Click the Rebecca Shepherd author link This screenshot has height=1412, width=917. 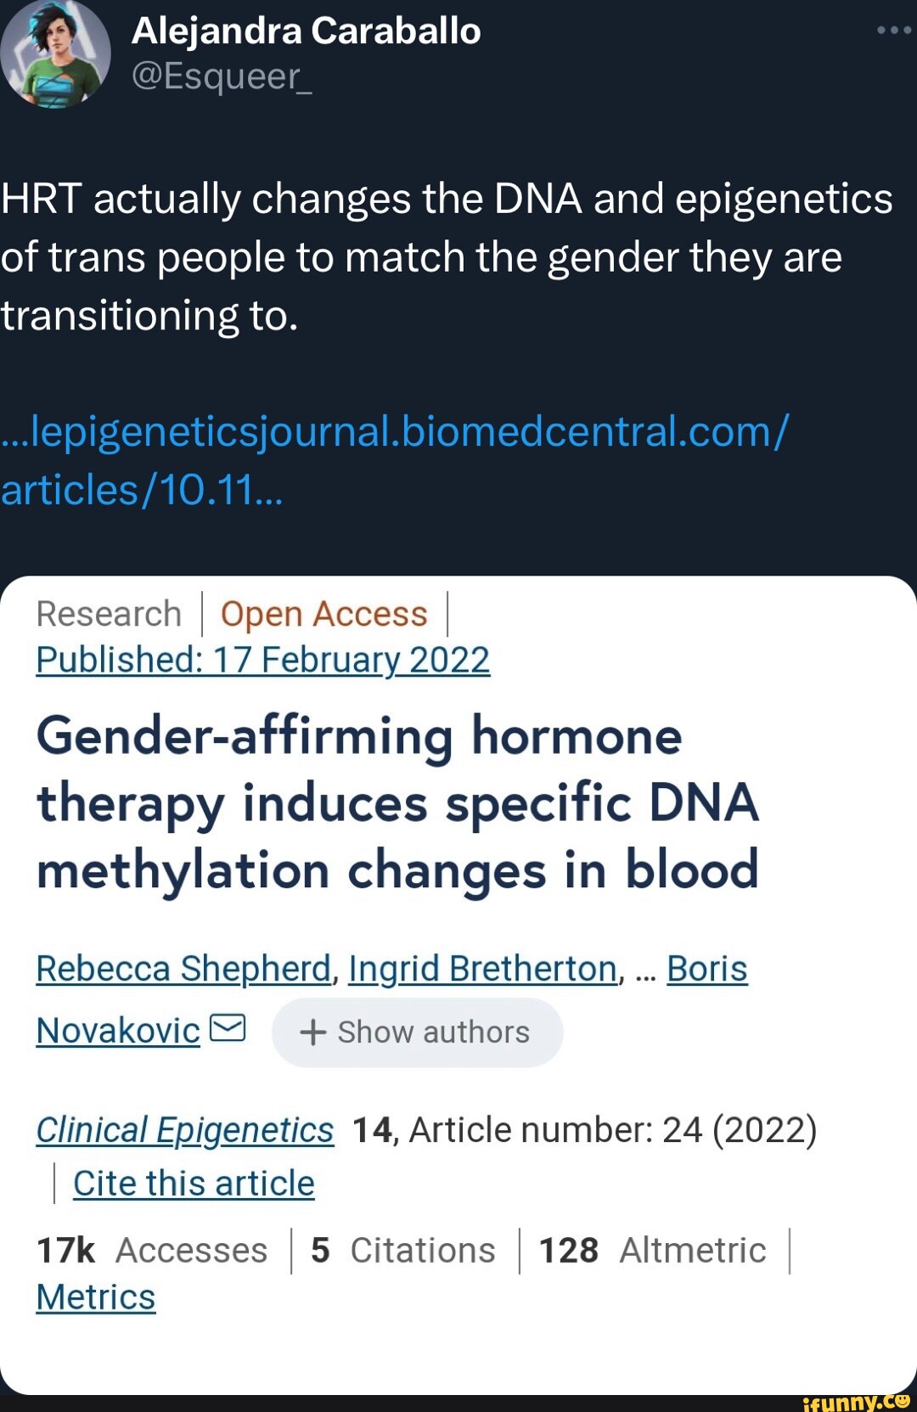[179, 967]
